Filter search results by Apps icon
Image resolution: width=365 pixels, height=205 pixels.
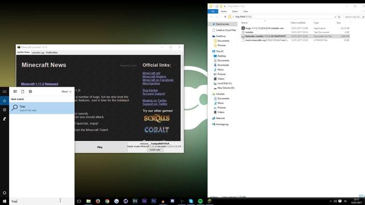(15, 92)
